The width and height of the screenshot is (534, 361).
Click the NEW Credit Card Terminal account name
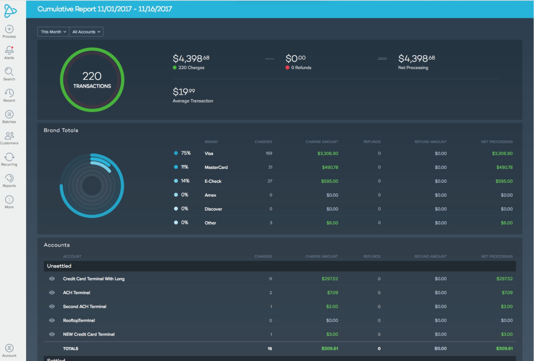88,334
